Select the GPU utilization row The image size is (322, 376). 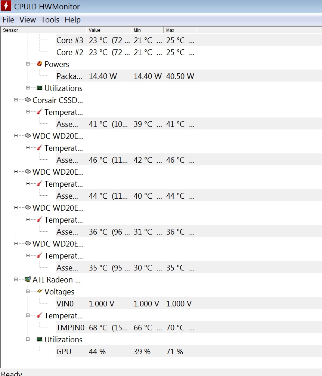189,352
